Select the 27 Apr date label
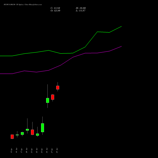The image size is (158, 158). [x=52, y=150]
